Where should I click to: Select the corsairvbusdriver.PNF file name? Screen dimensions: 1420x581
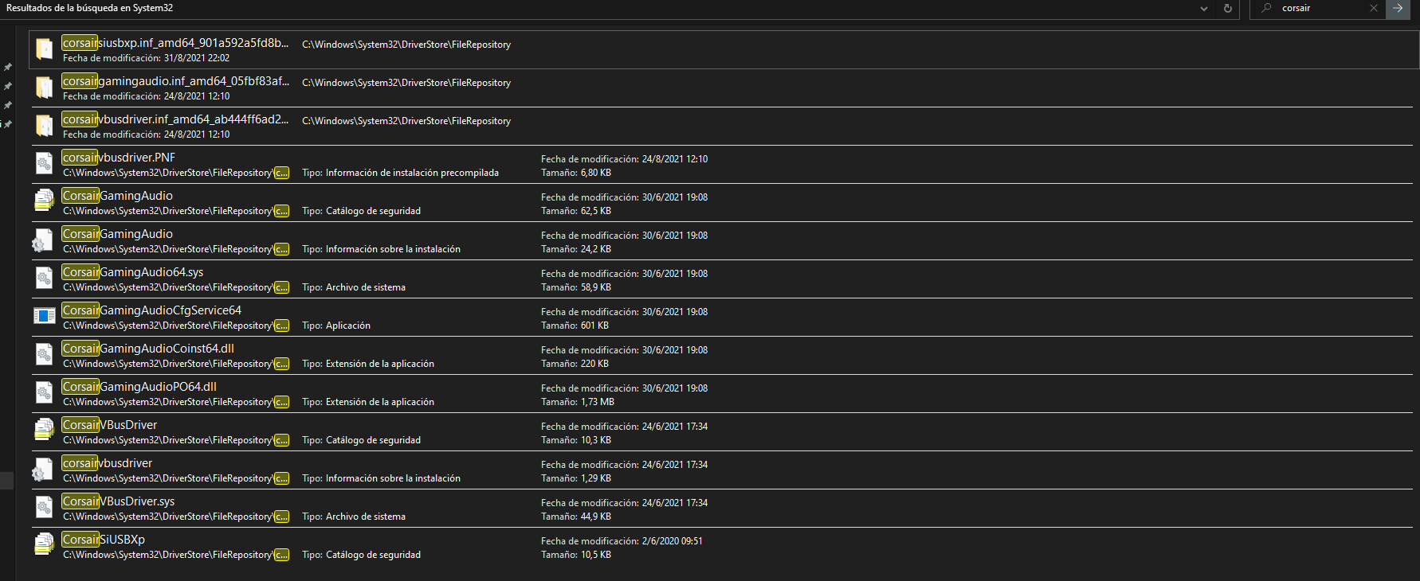pyautogui.click(x=119, y=158)
